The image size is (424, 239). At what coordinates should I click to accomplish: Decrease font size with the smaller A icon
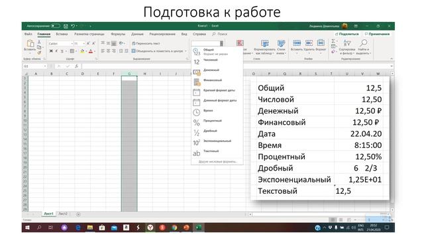pyautogui.click(x=93, y=43)
